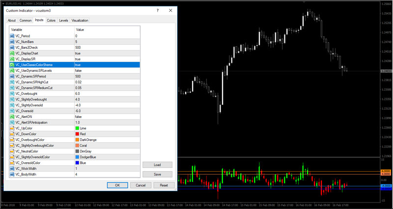The image size is (393, 209).
Task: Click Load to import settings
Action: (x=157, y=165)
